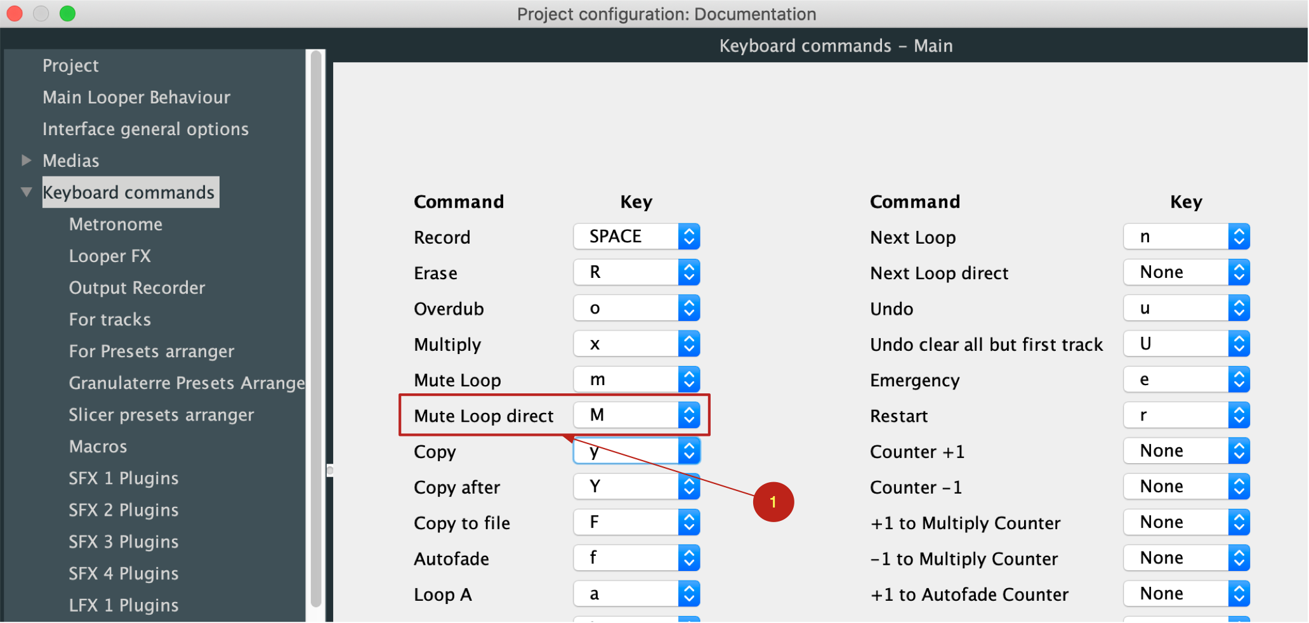Click the sidebar vertical scrollbar
Viewport: 1309px width, 623px height.
316,330
